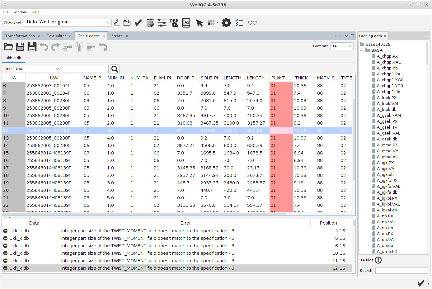
Task: Run the checkmark validation icon in toolbar
Action: point(138,23)
